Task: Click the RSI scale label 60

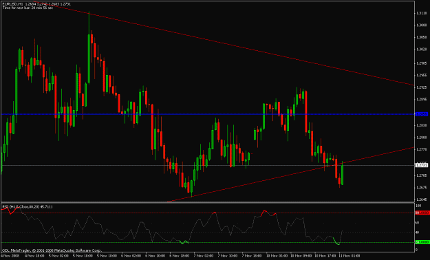Action: tap(418, 223)
